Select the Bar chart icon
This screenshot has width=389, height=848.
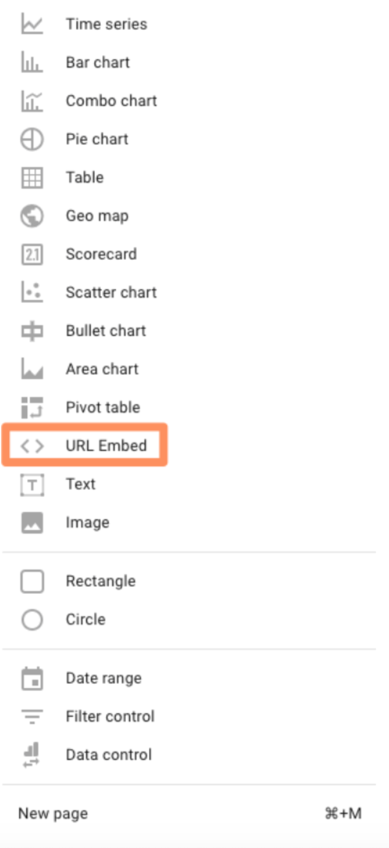tap(32, 62)
